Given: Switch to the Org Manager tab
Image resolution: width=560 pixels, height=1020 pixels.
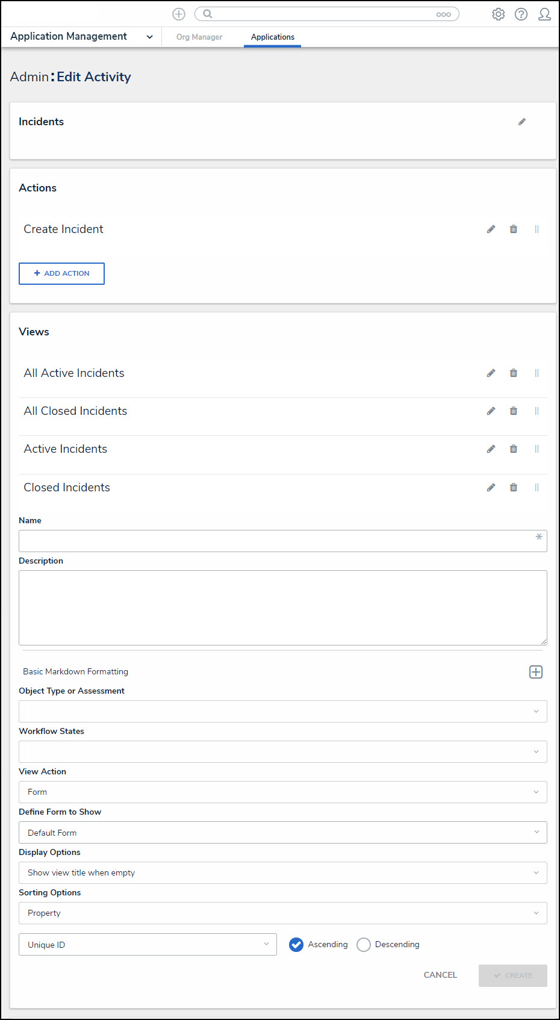Looking at the screenshot, I should tap(199, 37).
